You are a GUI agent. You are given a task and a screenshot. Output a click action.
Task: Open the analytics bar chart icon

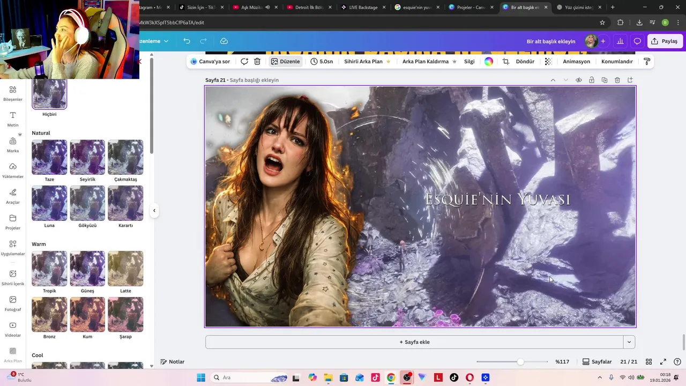click(620, 41)
